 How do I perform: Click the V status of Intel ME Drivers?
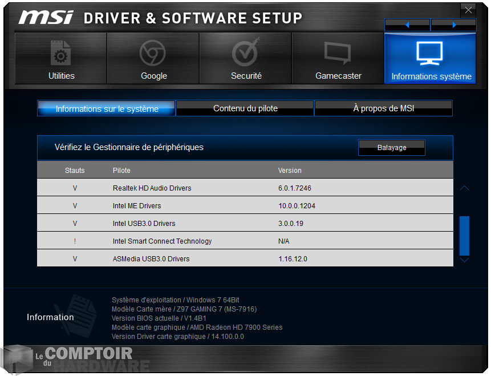(x=75, y=206)
